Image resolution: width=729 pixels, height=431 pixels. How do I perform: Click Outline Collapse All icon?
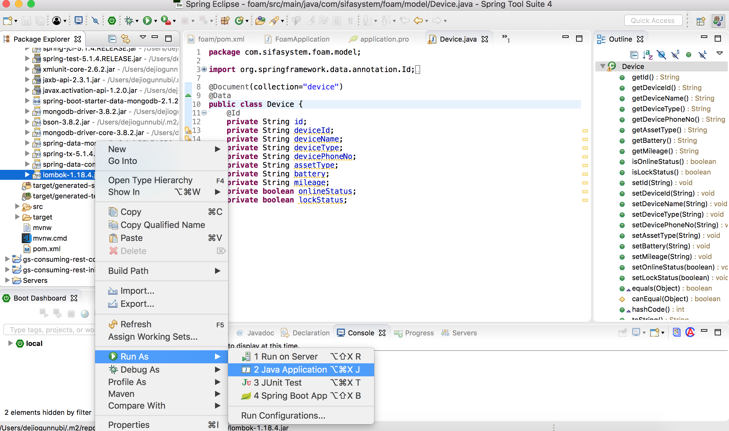click(634, 55)
